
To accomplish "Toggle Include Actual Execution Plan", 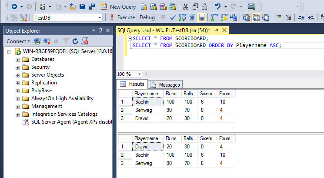I will pos(214,17).
